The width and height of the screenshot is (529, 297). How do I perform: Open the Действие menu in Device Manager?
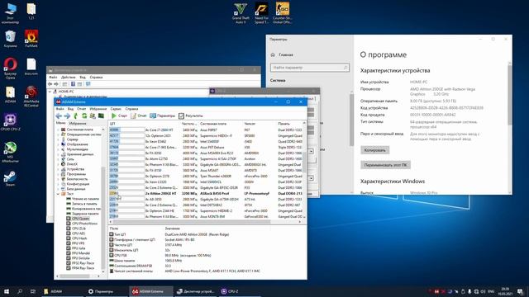click(69, 77)
